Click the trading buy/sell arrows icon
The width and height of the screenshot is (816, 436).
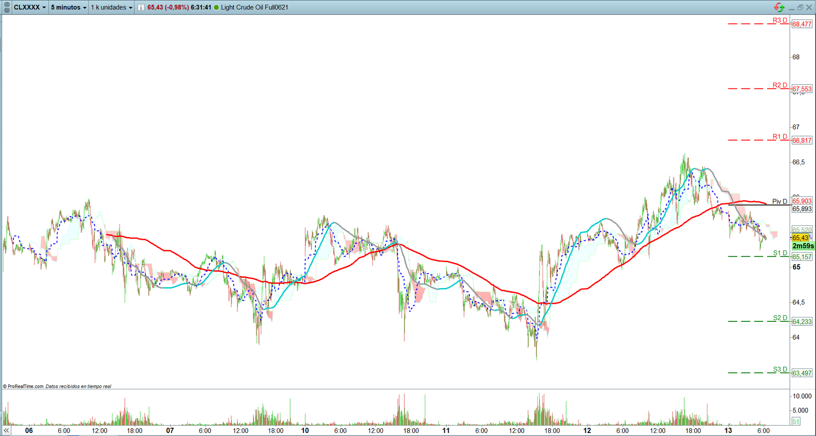coord(779,7)
